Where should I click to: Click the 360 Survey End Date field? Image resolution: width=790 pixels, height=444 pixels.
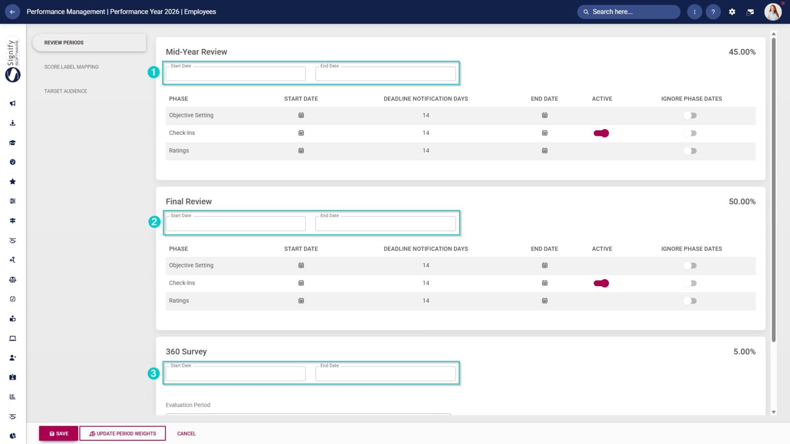coord(386,373)
